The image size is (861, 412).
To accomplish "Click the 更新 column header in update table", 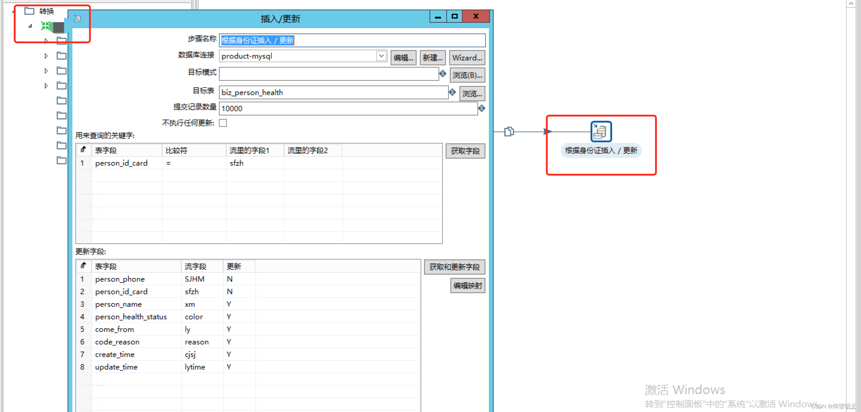I will [239, 266].
